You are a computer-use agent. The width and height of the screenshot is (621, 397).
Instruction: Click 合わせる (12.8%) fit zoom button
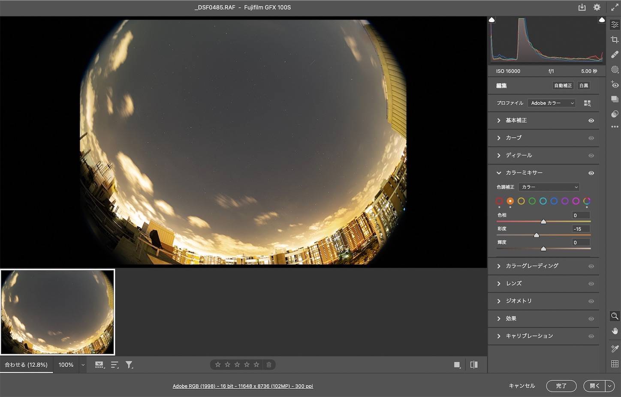(26, 365)
